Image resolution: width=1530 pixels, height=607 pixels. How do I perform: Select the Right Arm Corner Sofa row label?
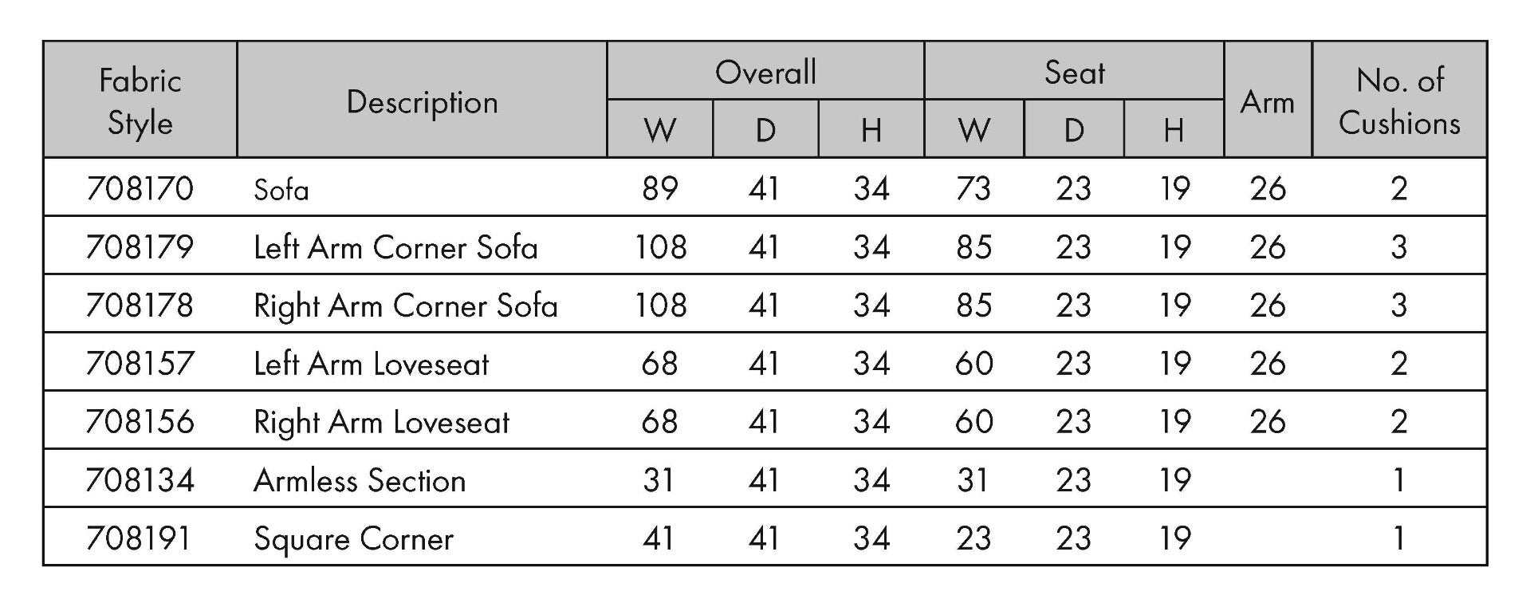tap(405, 306)
